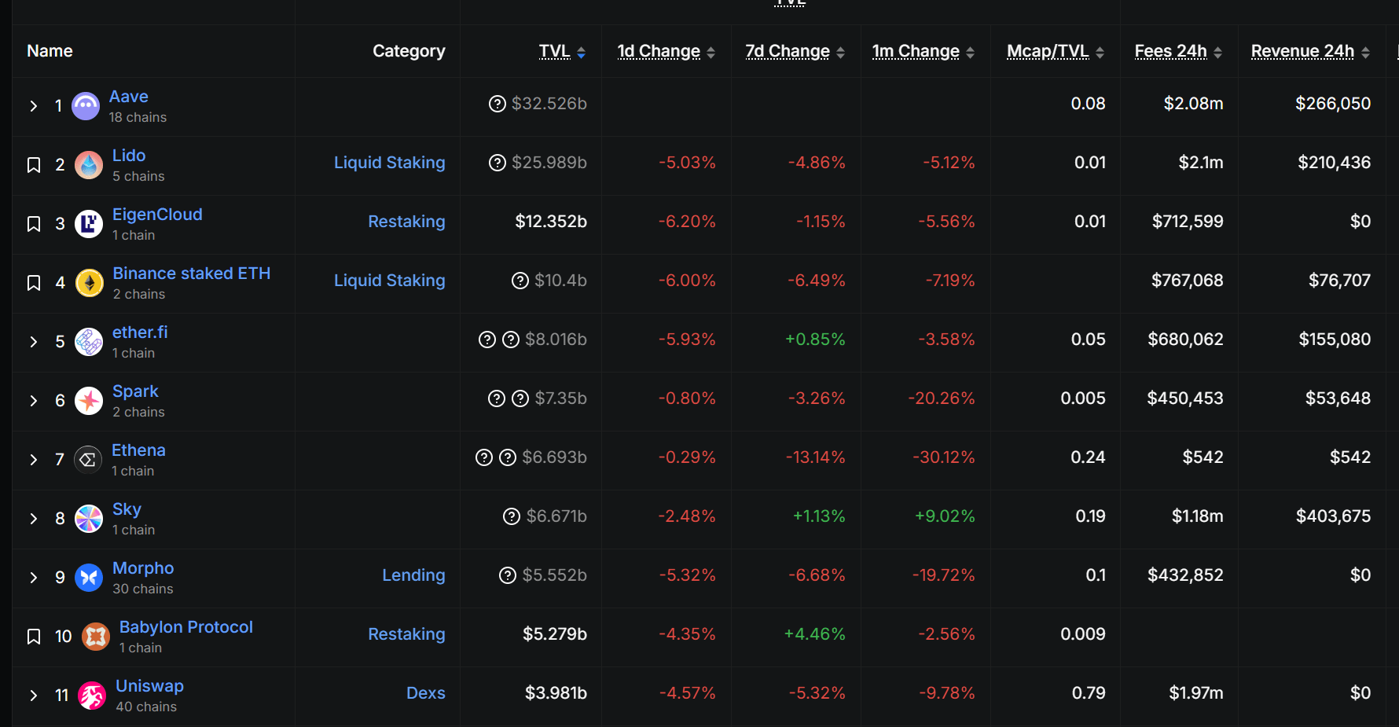The width and height of the screenshot is (1399, 727).
Task: Open the Spark protocol link
Action: (x=135, y=391)
